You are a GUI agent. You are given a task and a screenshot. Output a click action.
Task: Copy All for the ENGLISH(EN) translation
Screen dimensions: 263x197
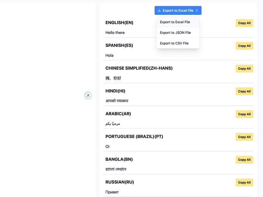pos(244,23)
